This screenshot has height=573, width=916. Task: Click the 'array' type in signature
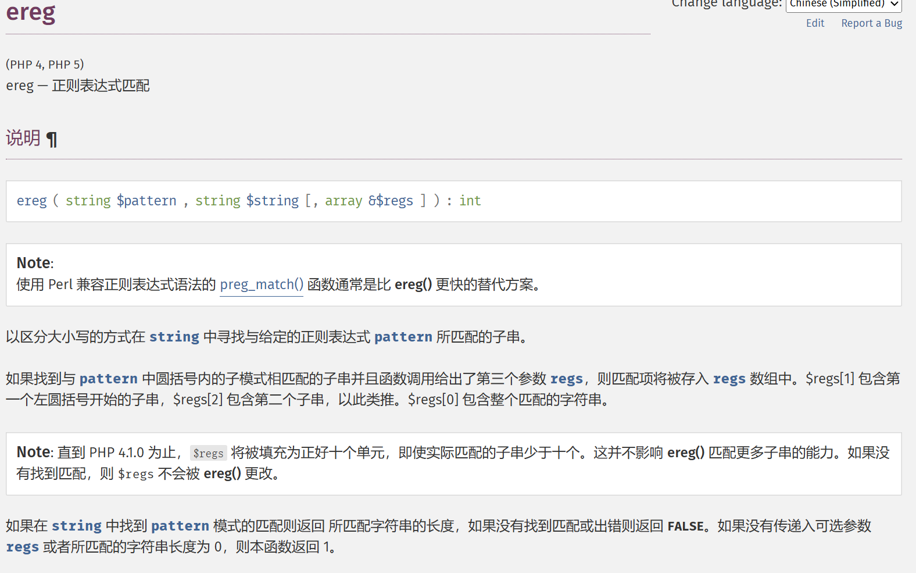tap(343, 201)
